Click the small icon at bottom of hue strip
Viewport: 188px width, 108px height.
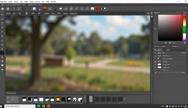coord(185,43)
